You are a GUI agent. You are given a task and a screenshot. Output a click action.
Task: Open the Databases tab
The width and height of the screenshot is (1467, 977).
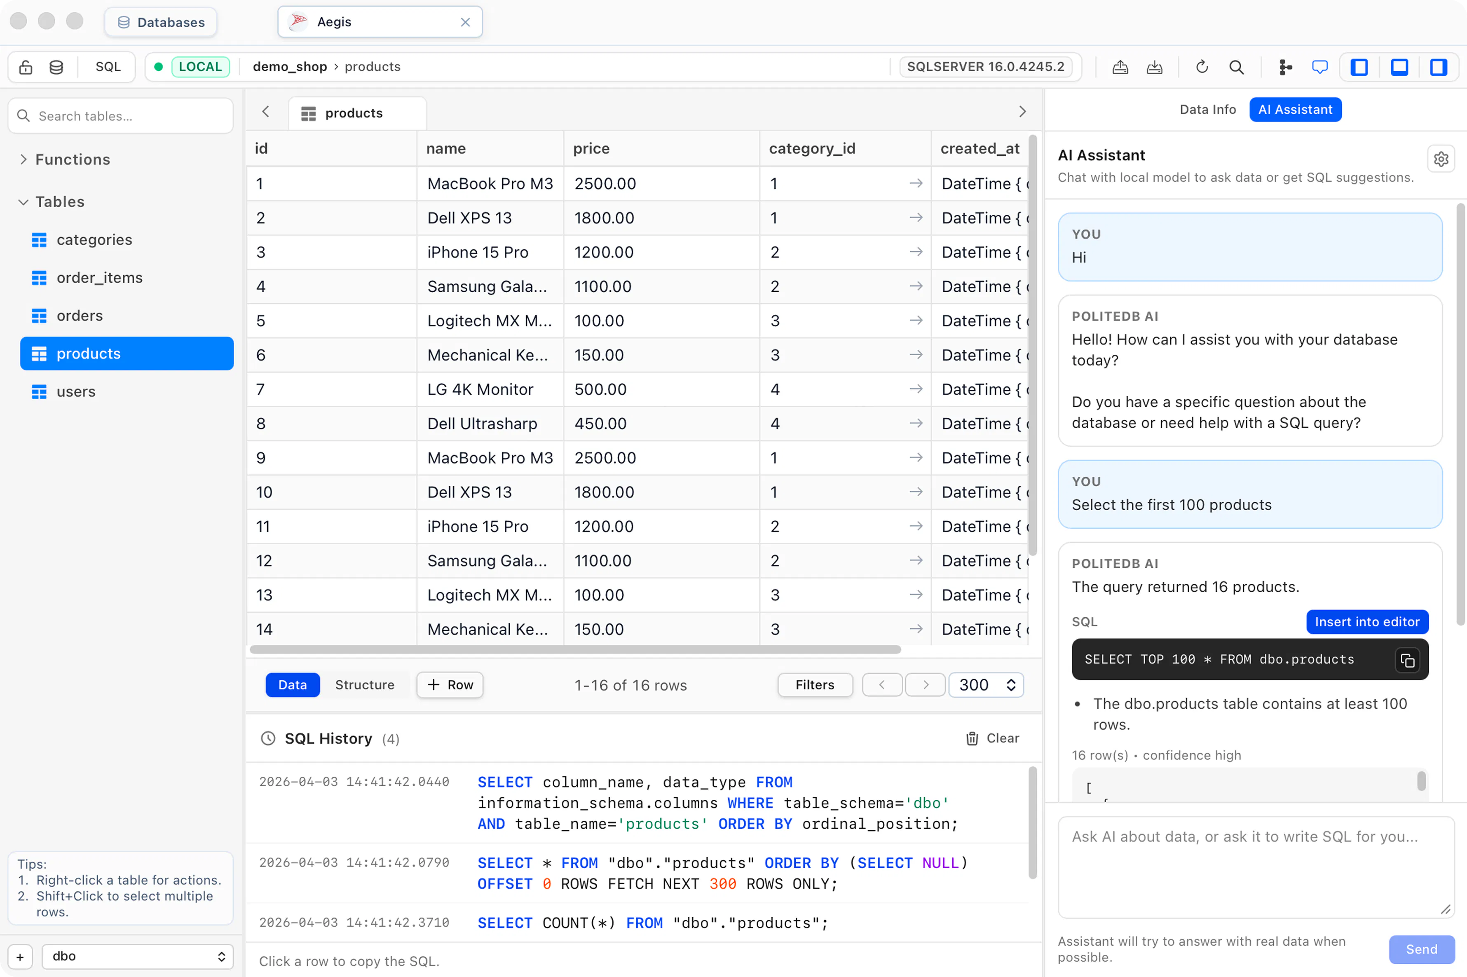coord(161,22)
